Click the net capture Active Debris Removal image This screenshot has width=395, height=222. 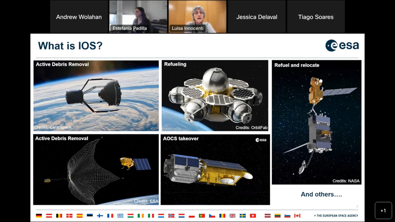(x=96, y=170)
